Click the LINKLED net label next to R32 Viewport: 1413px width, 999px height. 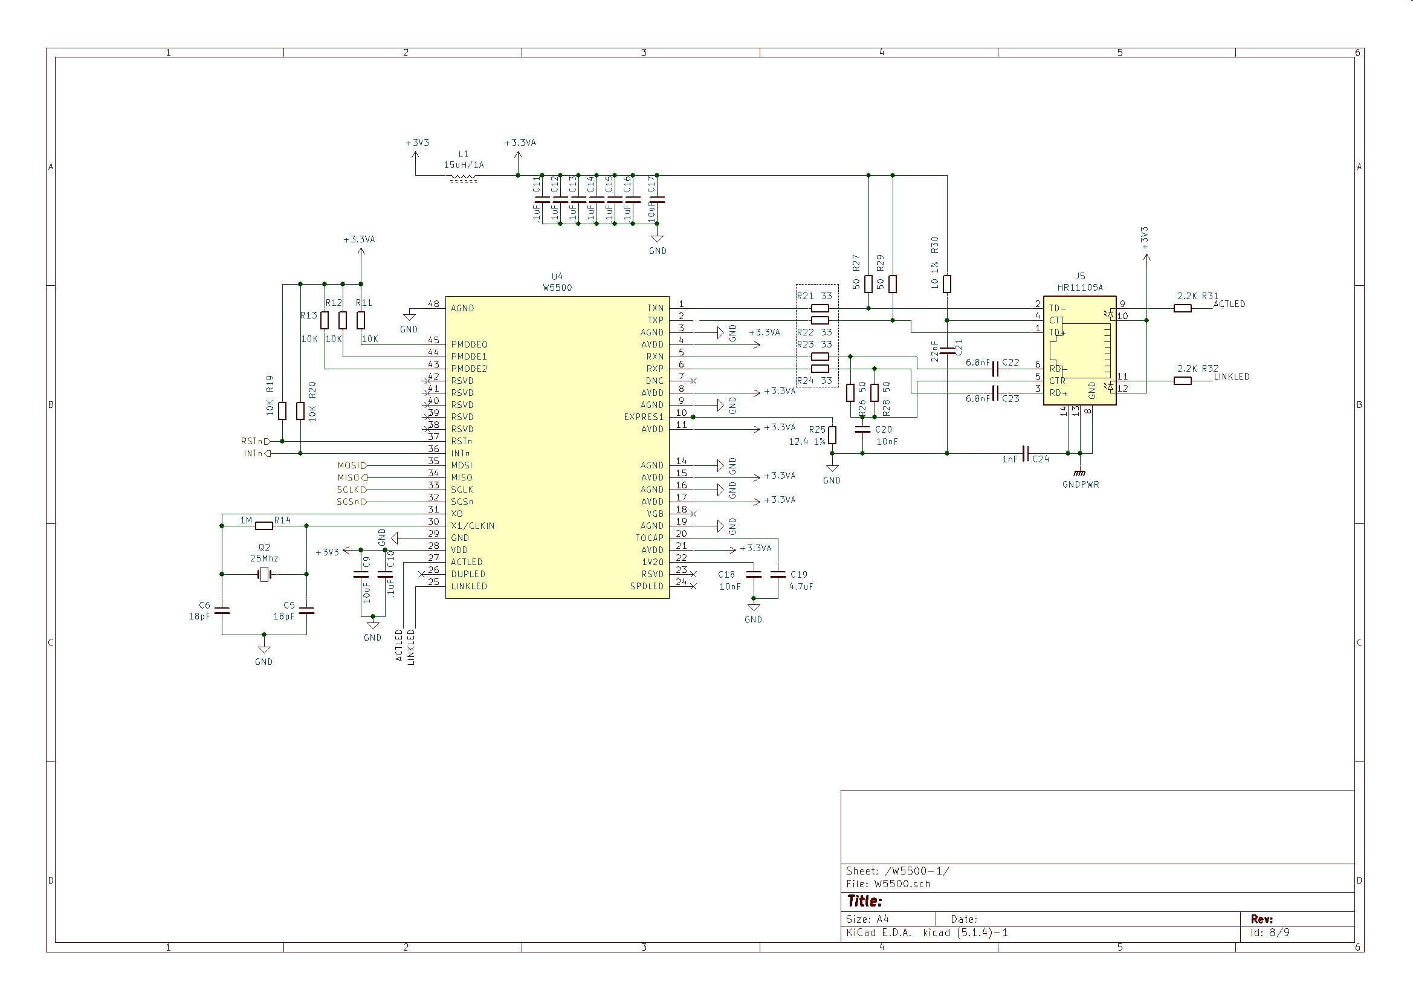point(1232,377)
